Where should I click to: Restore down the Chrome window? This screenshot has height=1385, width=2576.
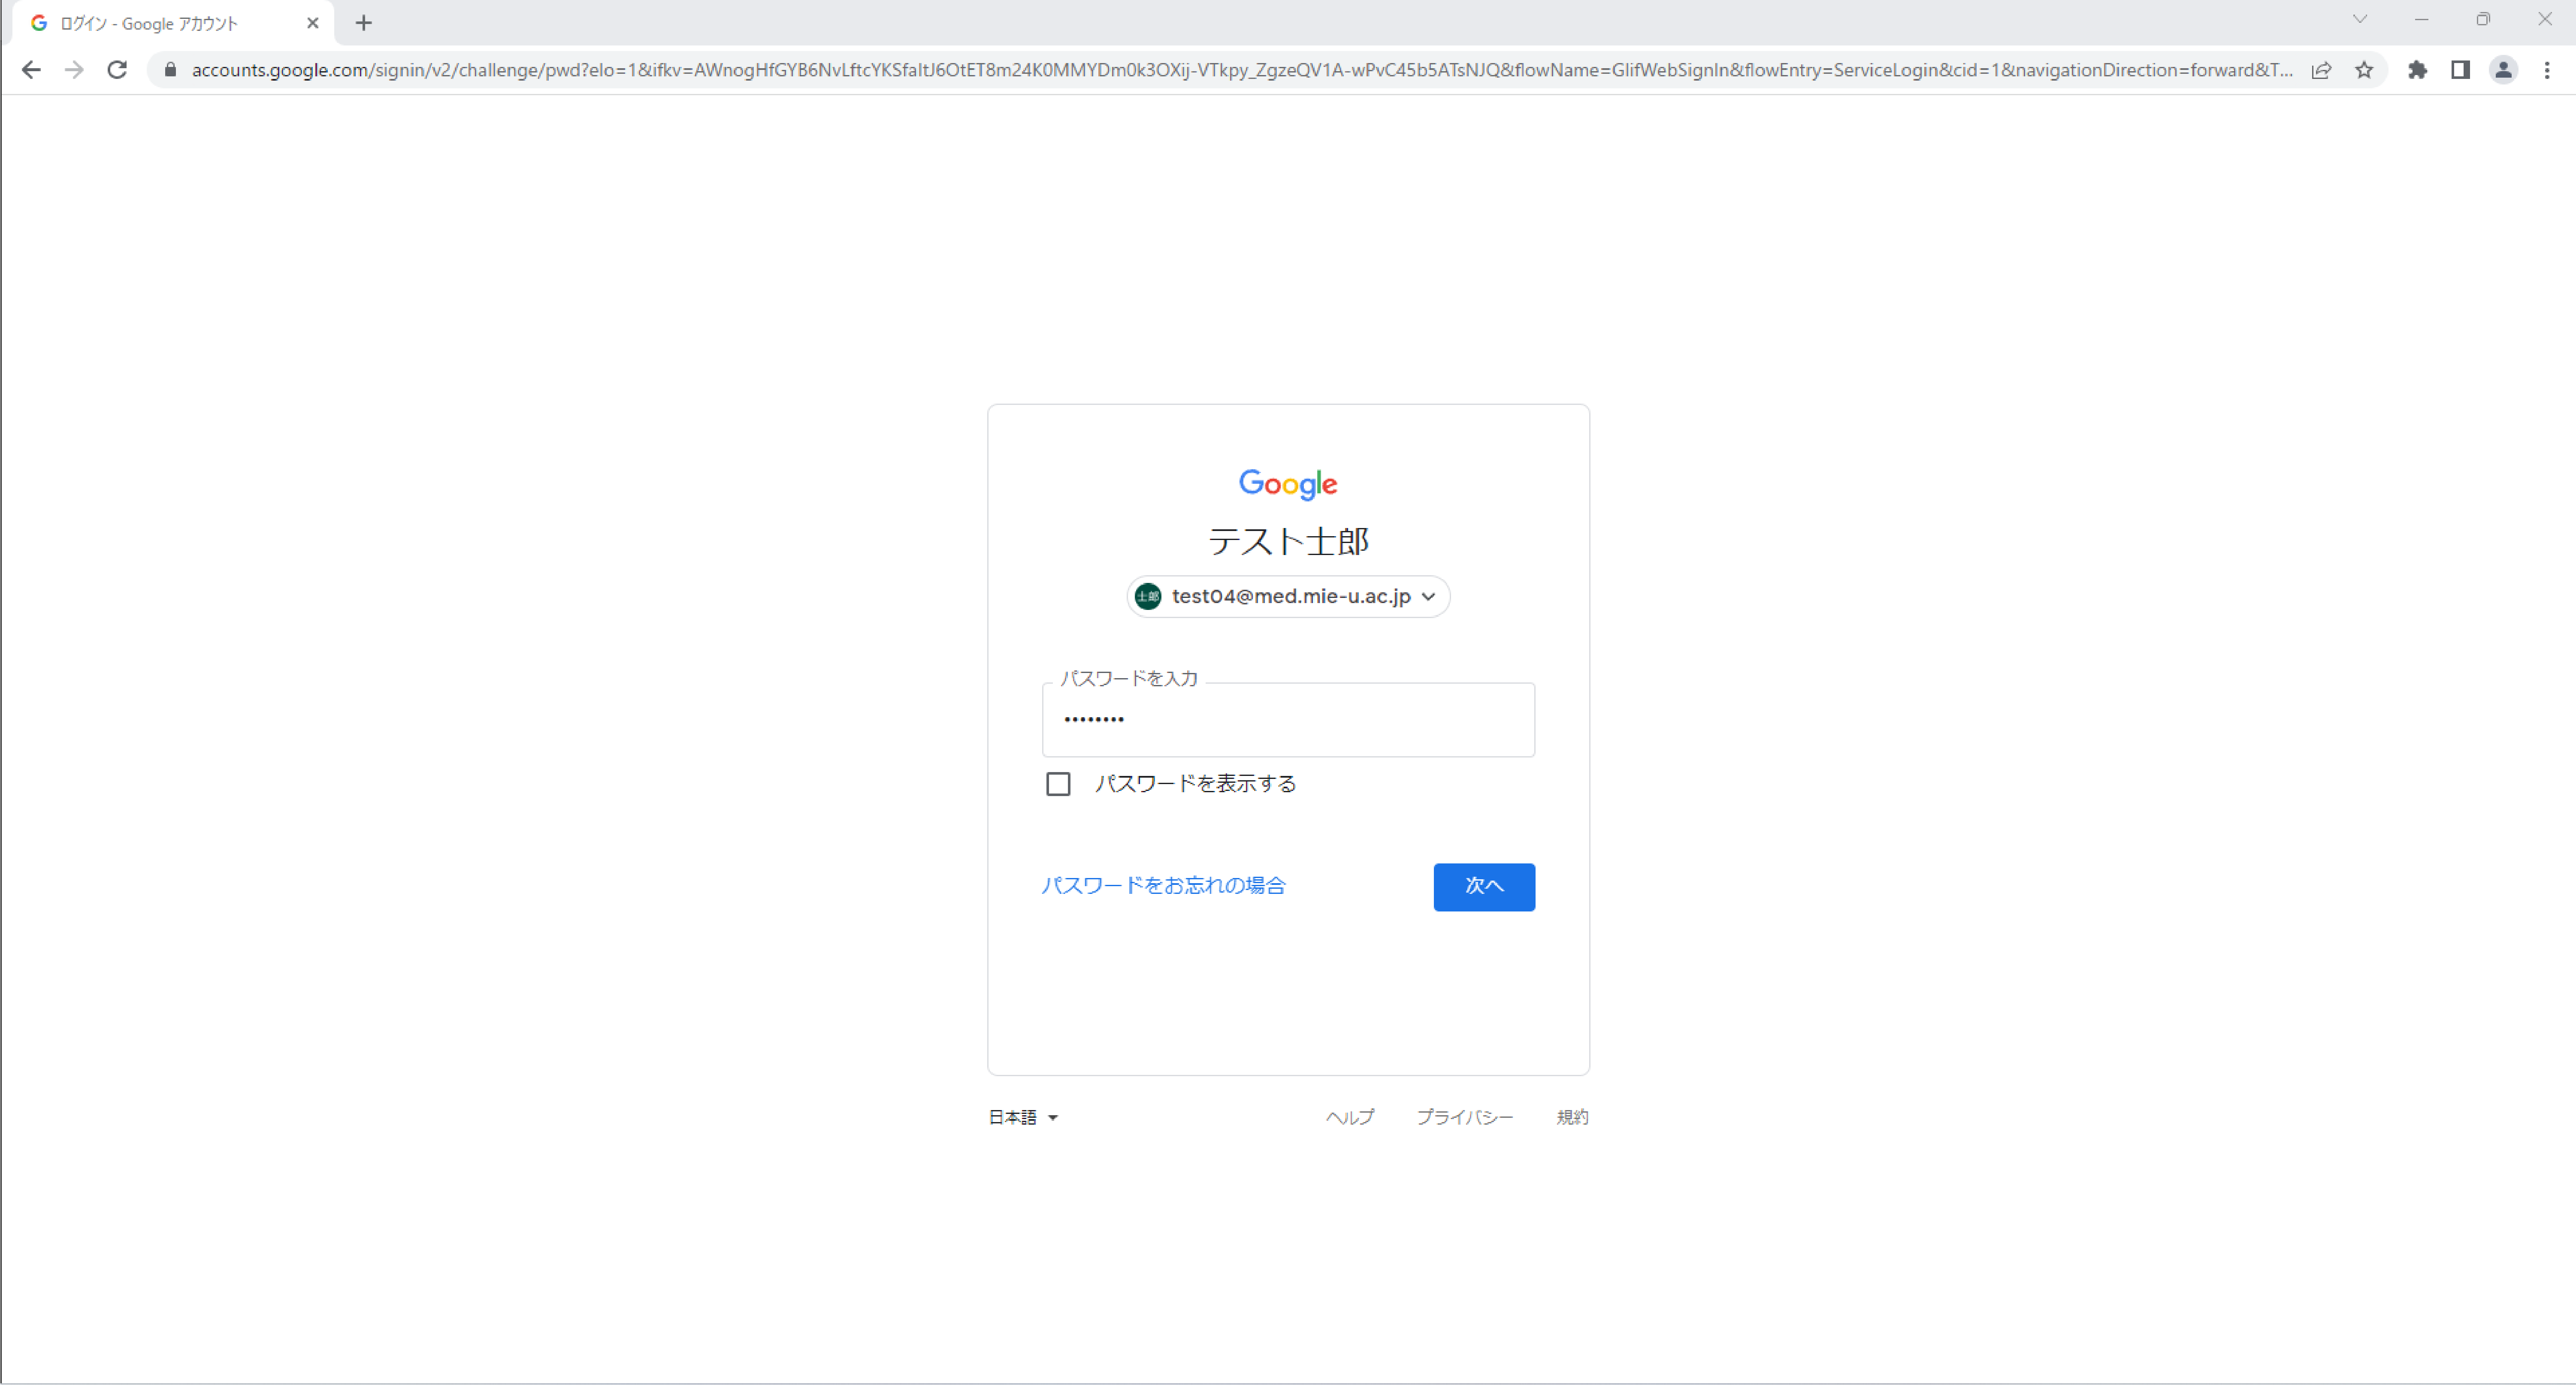click(x=2483, y=19)
